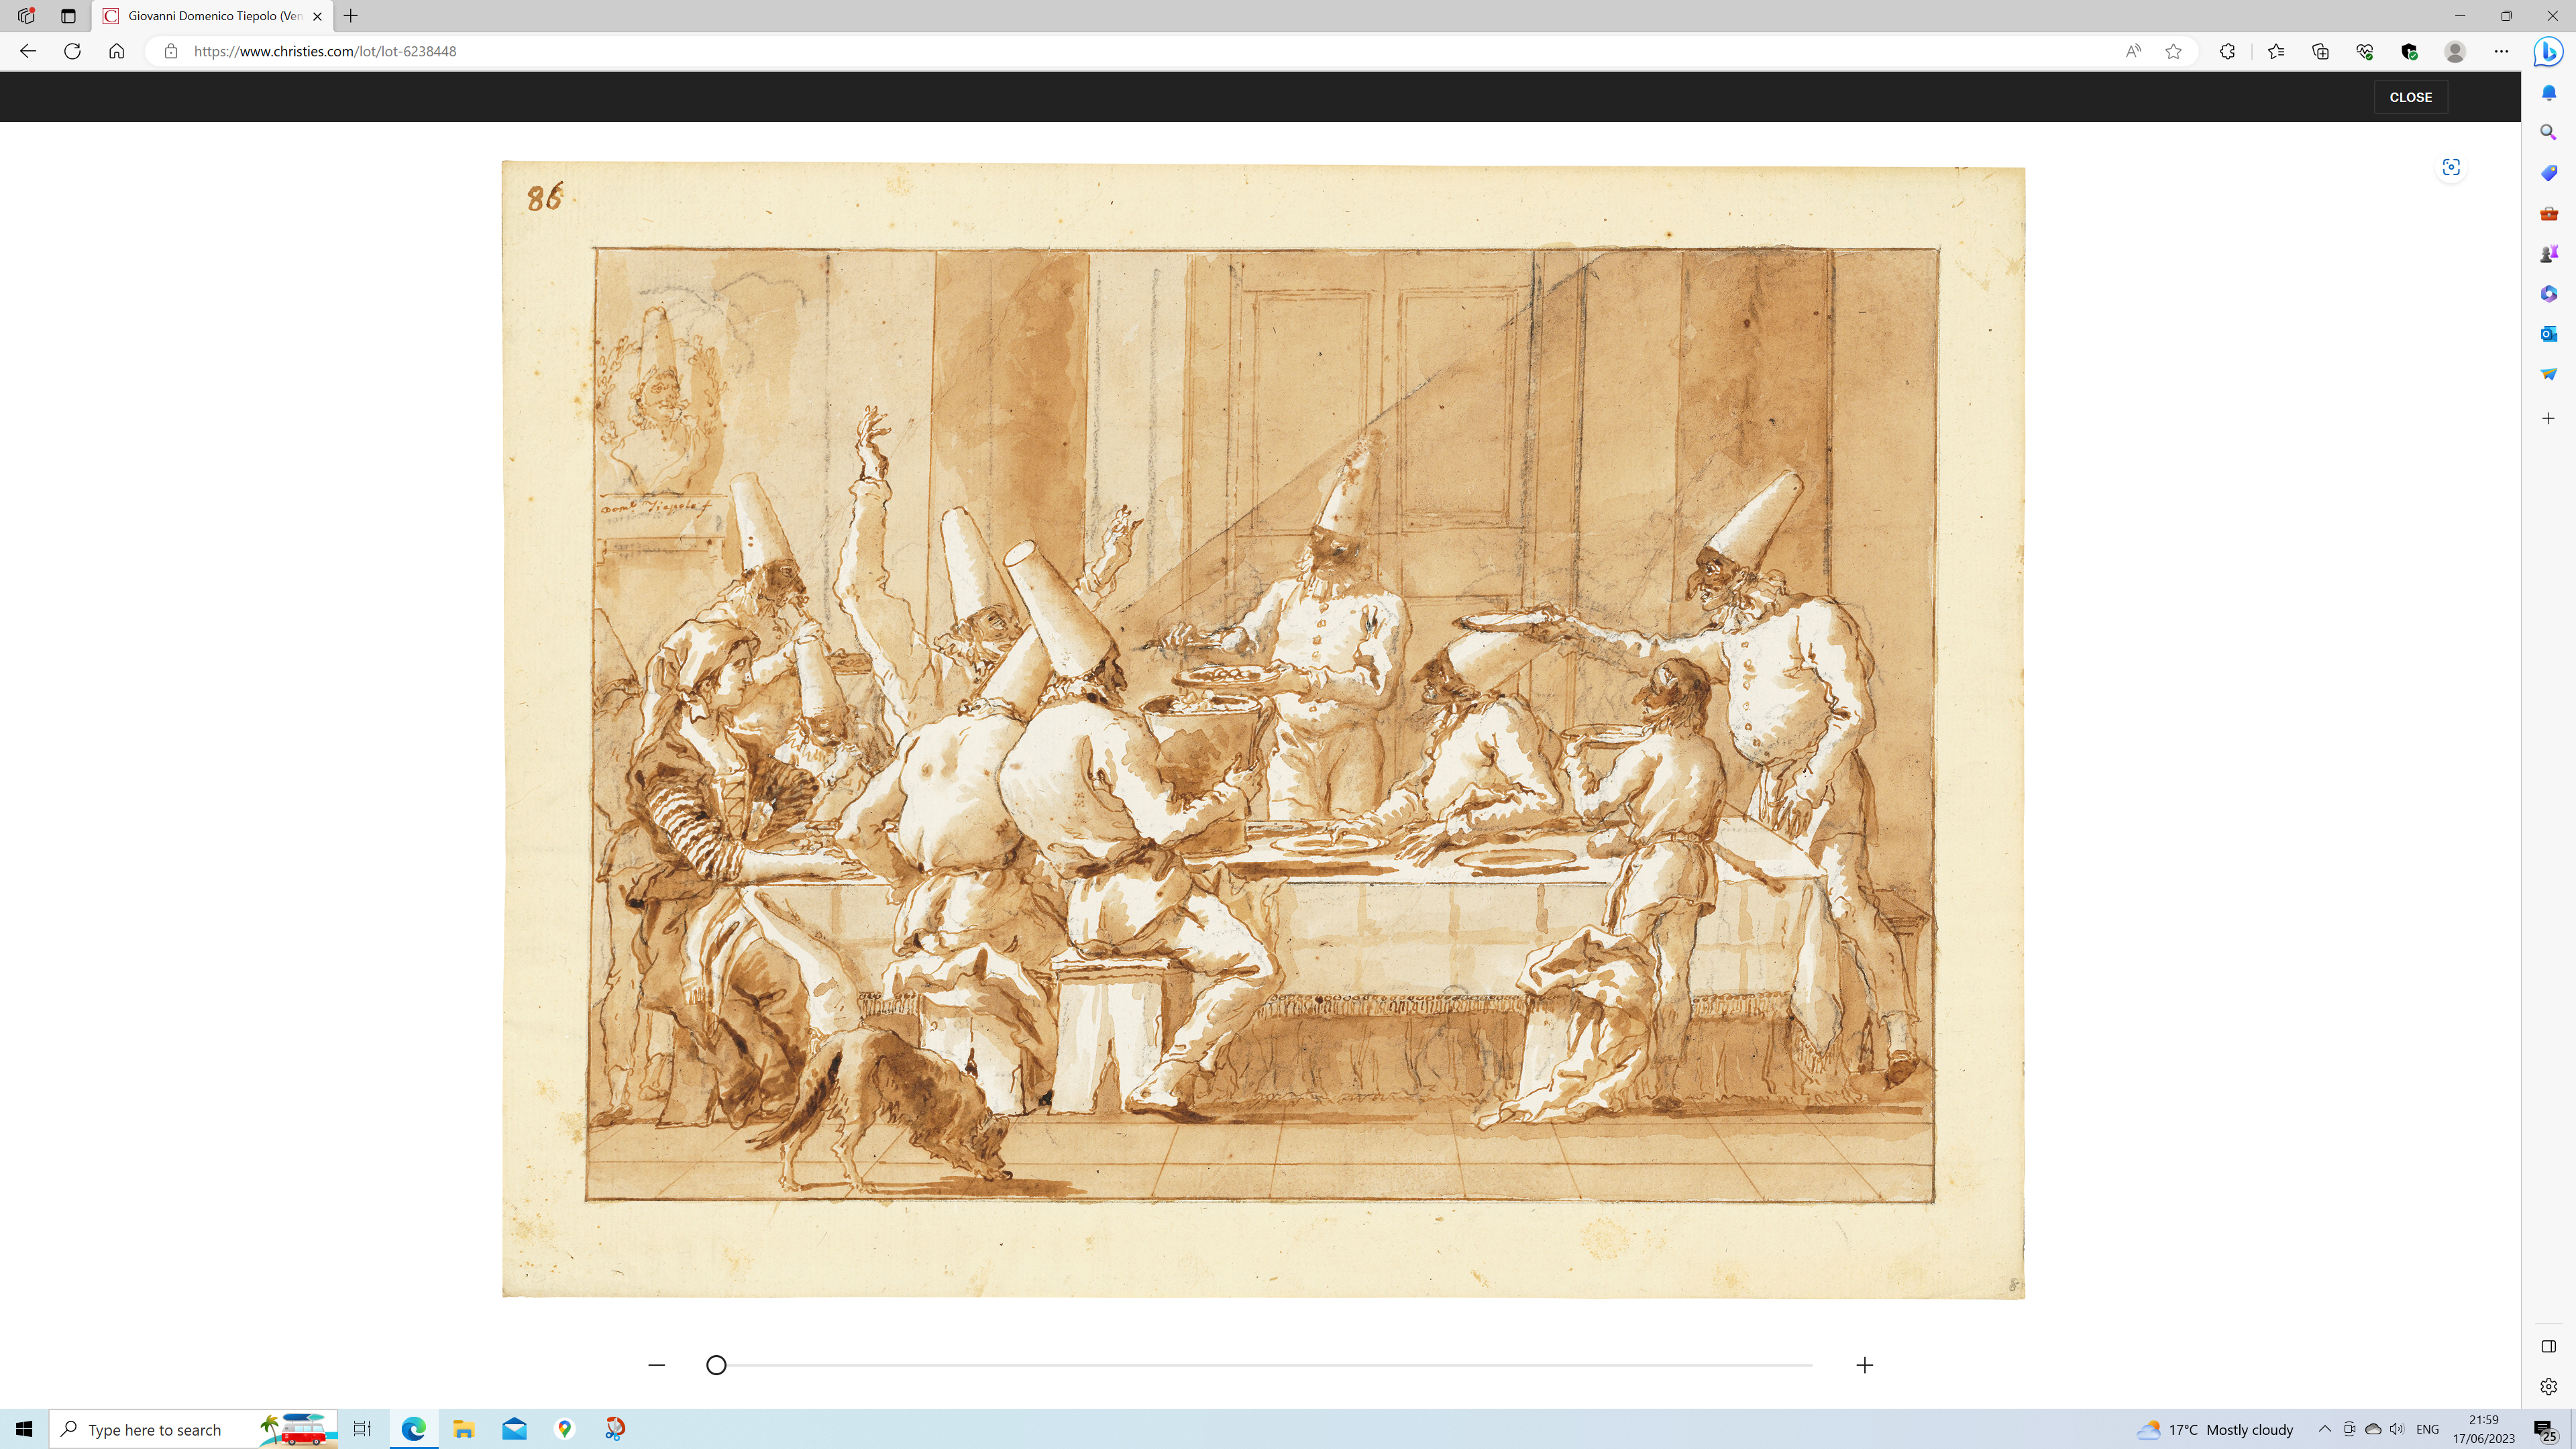Screen dimensions: 2576x1449
Task: Click the visual search icon beside the image
Action: (x=2451, y=167)
